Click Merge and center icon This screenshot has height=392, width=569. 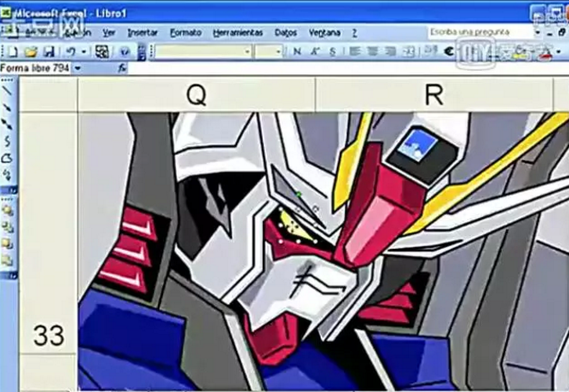pyautogui.click(x=409, y=52)
